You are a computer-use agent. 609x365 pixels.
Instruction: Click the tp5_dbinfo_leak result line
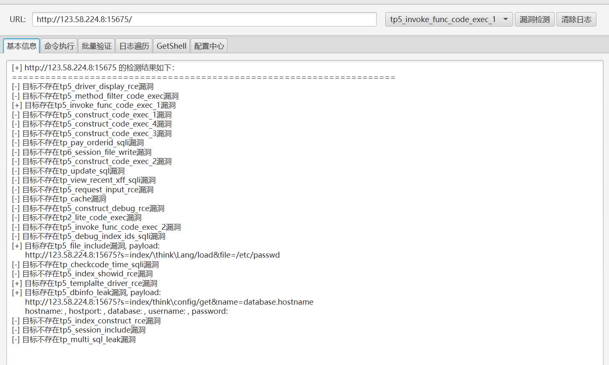(x=86, y=293)
